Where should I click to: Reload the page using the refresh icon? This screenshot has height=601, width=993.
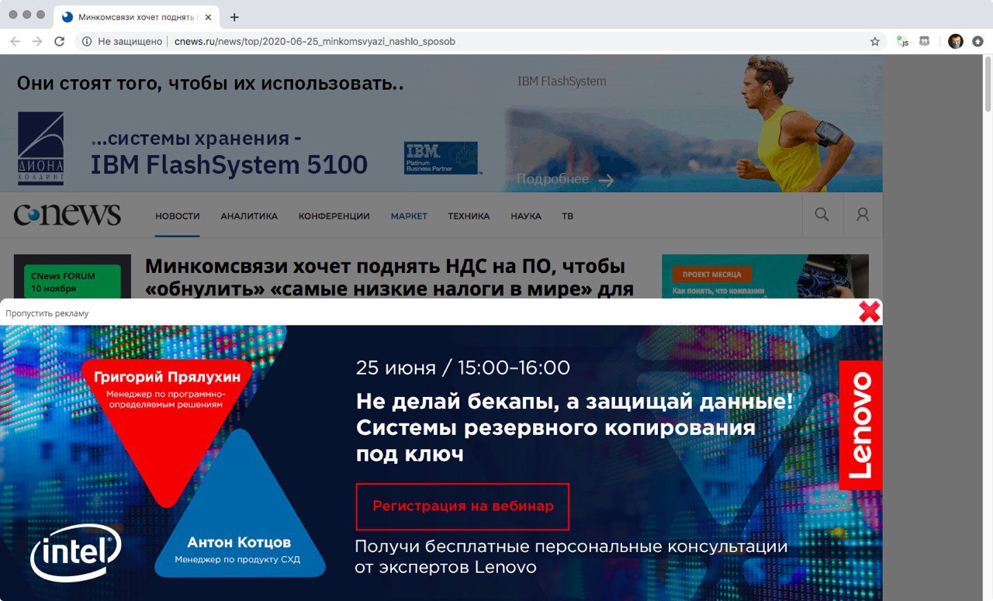[59, 42]
